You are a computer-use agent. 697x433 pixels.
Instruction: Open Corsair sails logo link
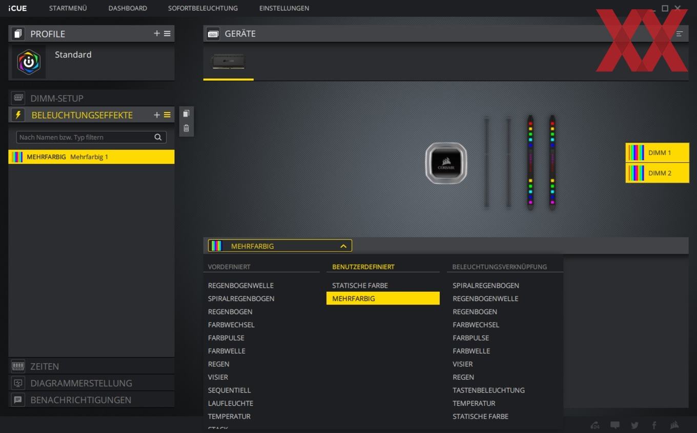click(674, 425)
